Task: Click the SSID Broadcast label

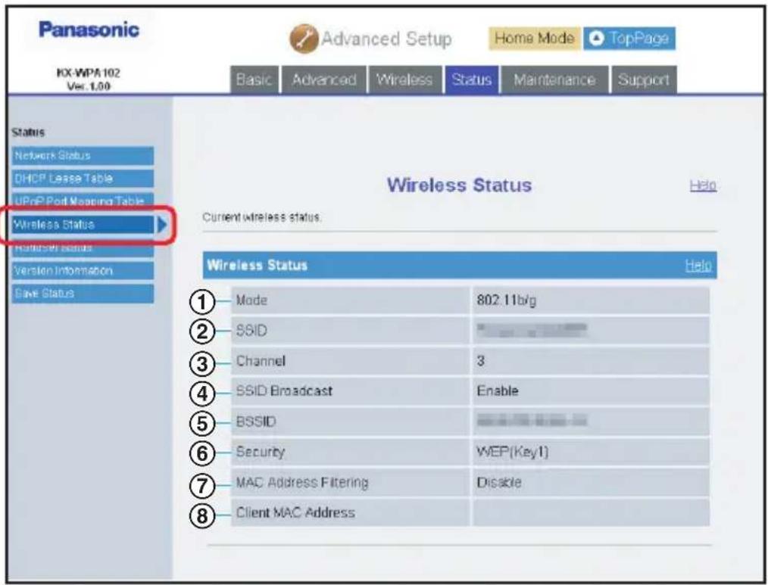Action: point(284,391)
